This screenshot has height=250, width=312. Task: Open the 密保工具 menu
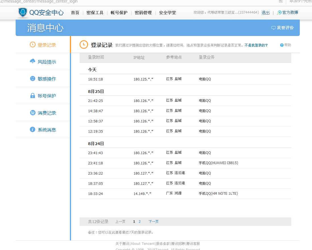[x=95, y=13]
